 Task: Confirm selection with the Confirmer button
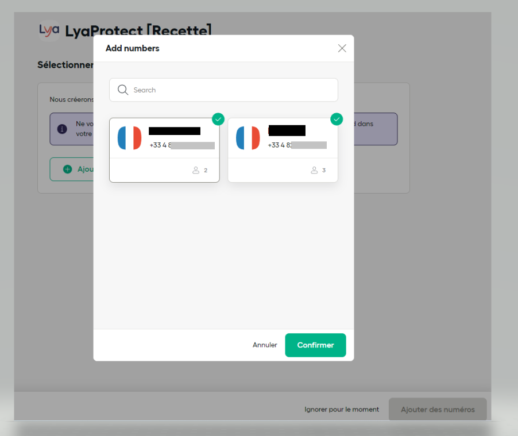pos(315,345)
